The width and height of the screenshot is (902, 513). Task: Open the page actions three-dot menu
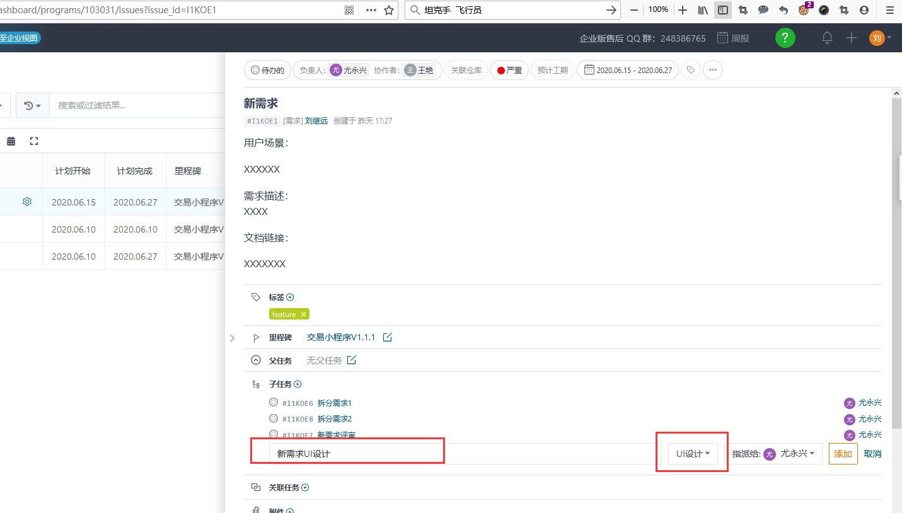[371, 10]
